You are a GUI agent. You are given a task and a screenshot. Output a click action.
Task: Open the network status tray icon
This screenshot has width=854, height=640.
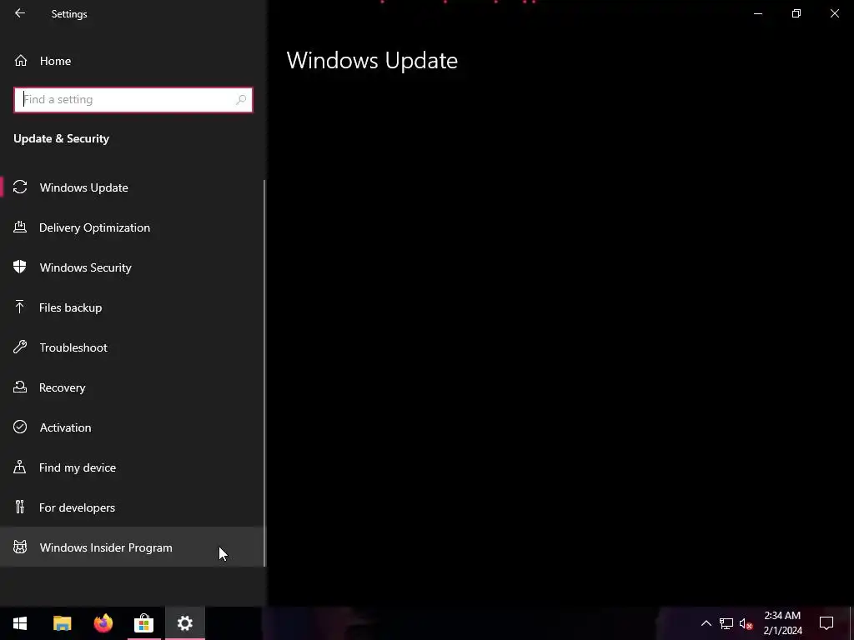coord(726,623)
